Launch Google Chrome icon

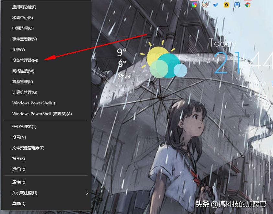pyautogui.click(x=248, y=5)
